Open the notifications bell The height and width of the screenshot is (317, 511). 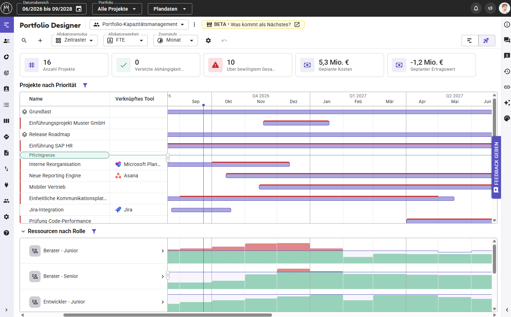coord(476,8)
